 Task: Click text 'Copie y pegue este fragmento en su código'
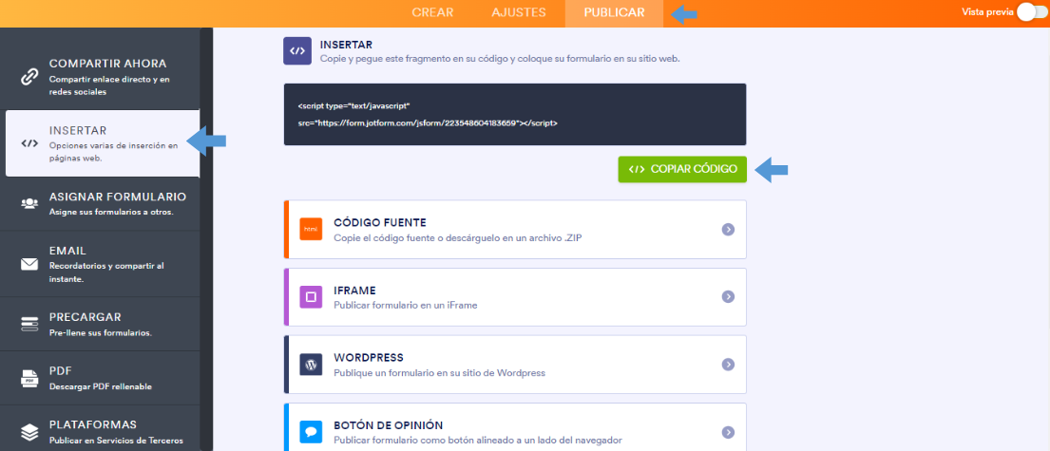click(414, 59)
